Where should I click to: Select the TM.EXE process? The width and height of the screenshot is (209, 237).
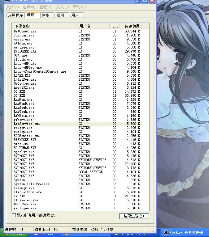pyautogui.click(x=77, y=196)
